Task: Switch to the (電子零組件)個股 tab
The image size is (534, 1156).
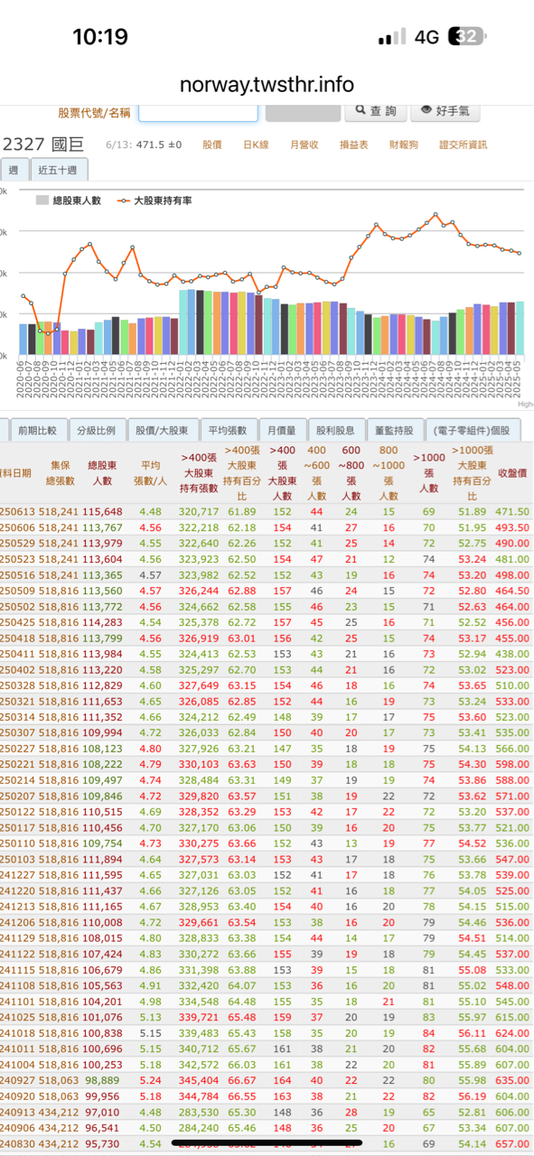Action: pos(473,430)
